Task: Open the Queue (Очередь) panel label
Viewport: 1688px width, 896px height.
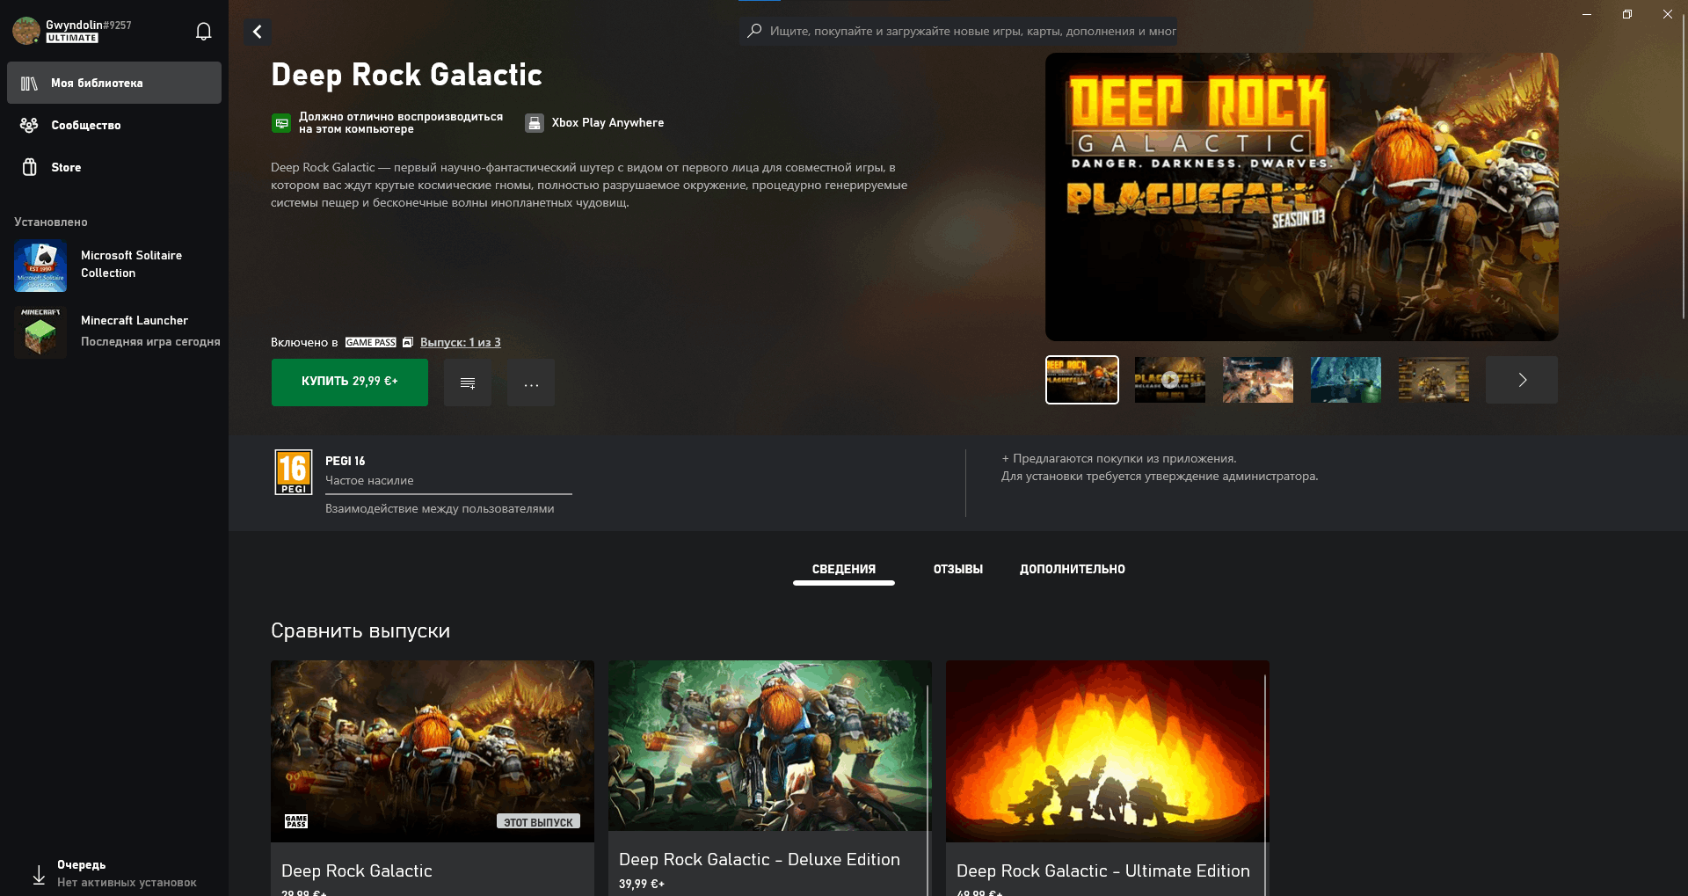Action: pos(82,865)
